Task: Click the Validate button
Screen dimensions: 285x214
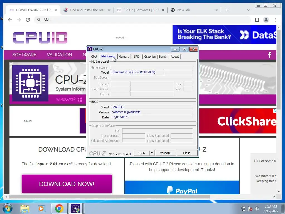Action: 165,153
